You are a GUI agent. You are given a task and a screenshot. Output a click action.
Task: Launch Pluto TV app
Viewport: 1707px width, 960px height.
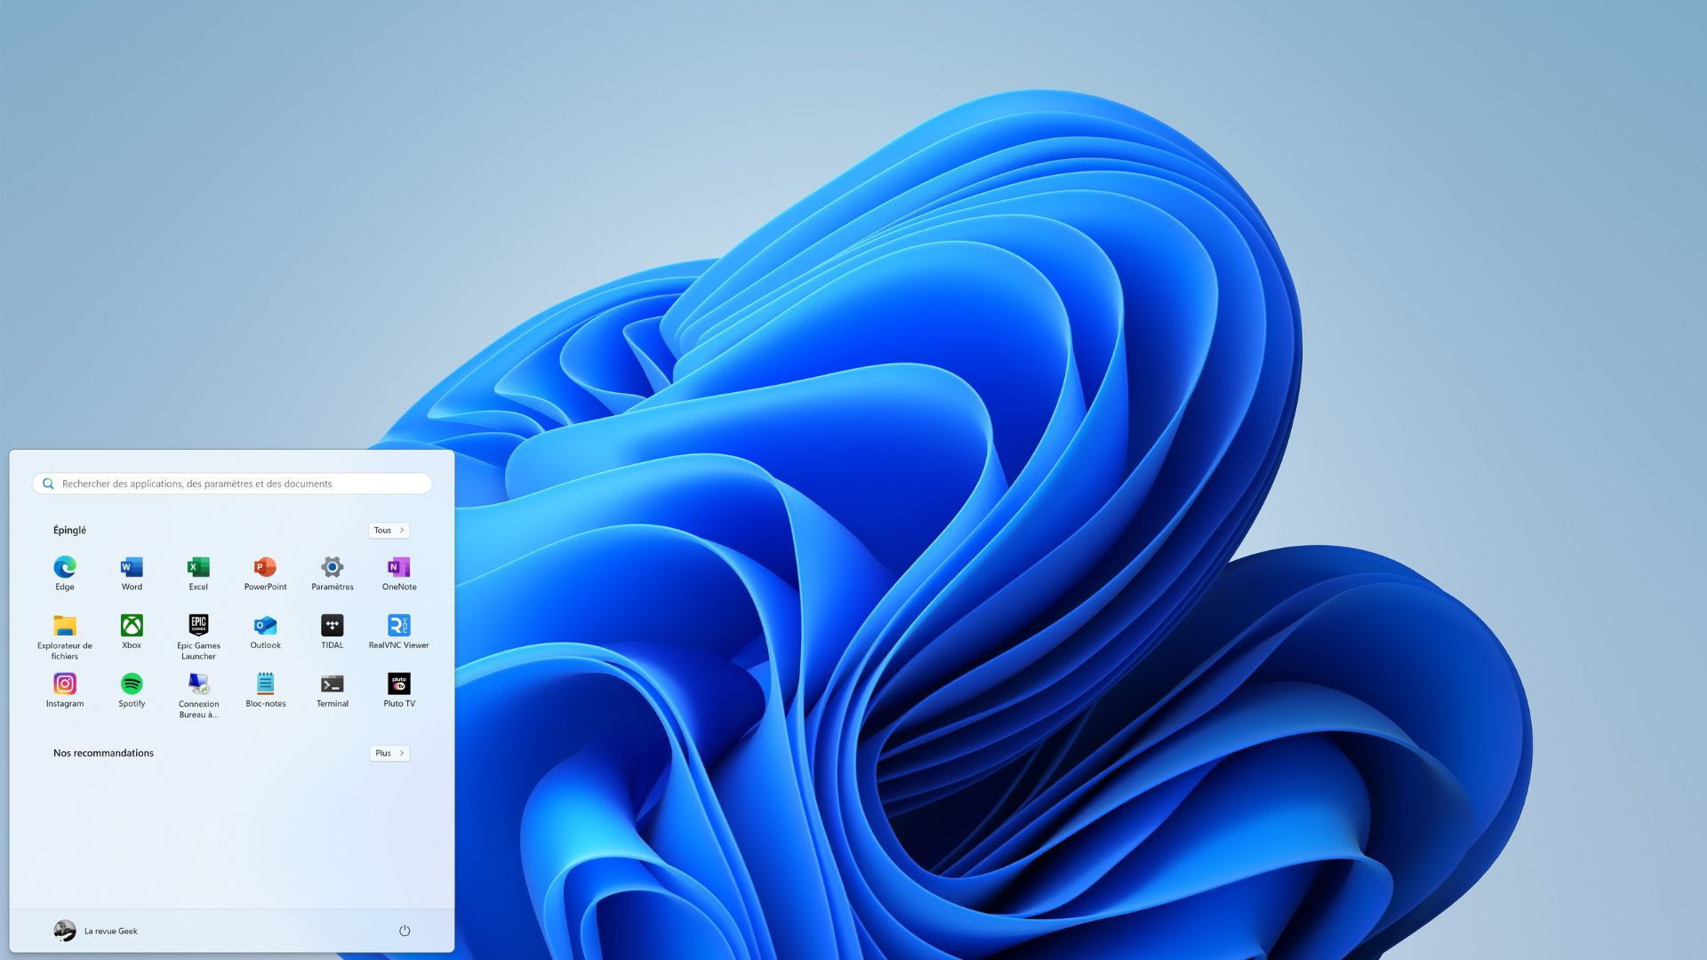click(x=399, y=684)
